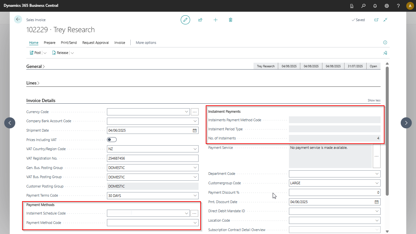Create new record with plus icon

pyautogui.click(x=215, y=20)
